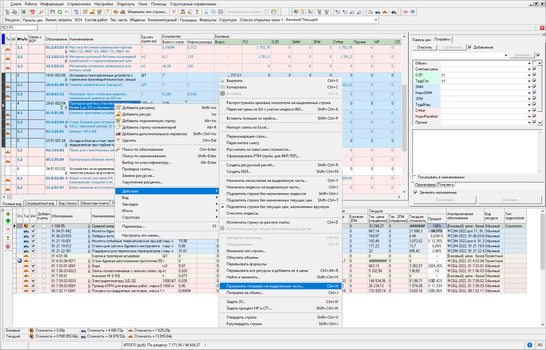
Task: Toggle the checkbox in the ЭММ row
Action: click(x=534, y=87)
